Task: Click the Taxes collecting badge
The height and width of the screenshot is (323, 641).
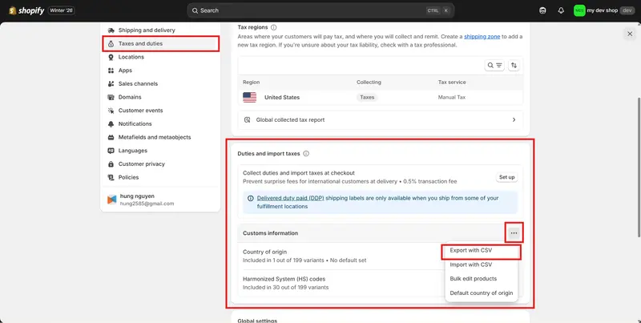Action: click(x=367, y=97)
